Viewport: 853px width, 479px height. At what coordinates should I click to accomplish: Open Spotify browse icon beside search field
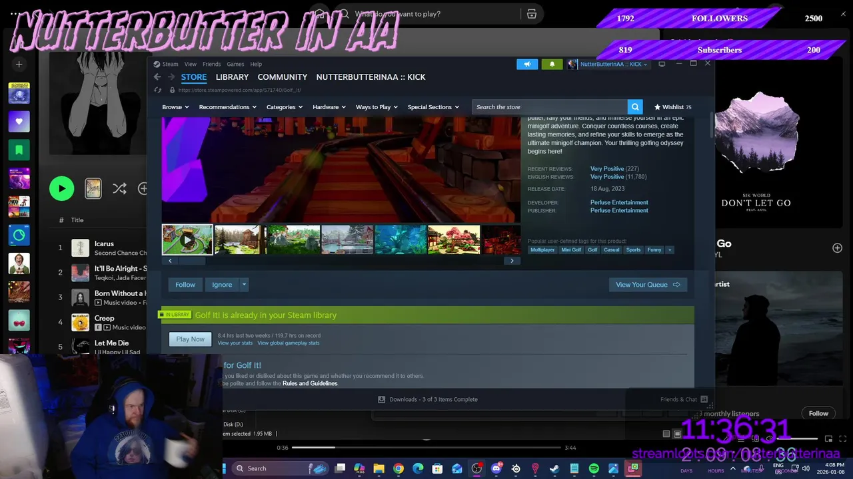click(x=531, y=14)
